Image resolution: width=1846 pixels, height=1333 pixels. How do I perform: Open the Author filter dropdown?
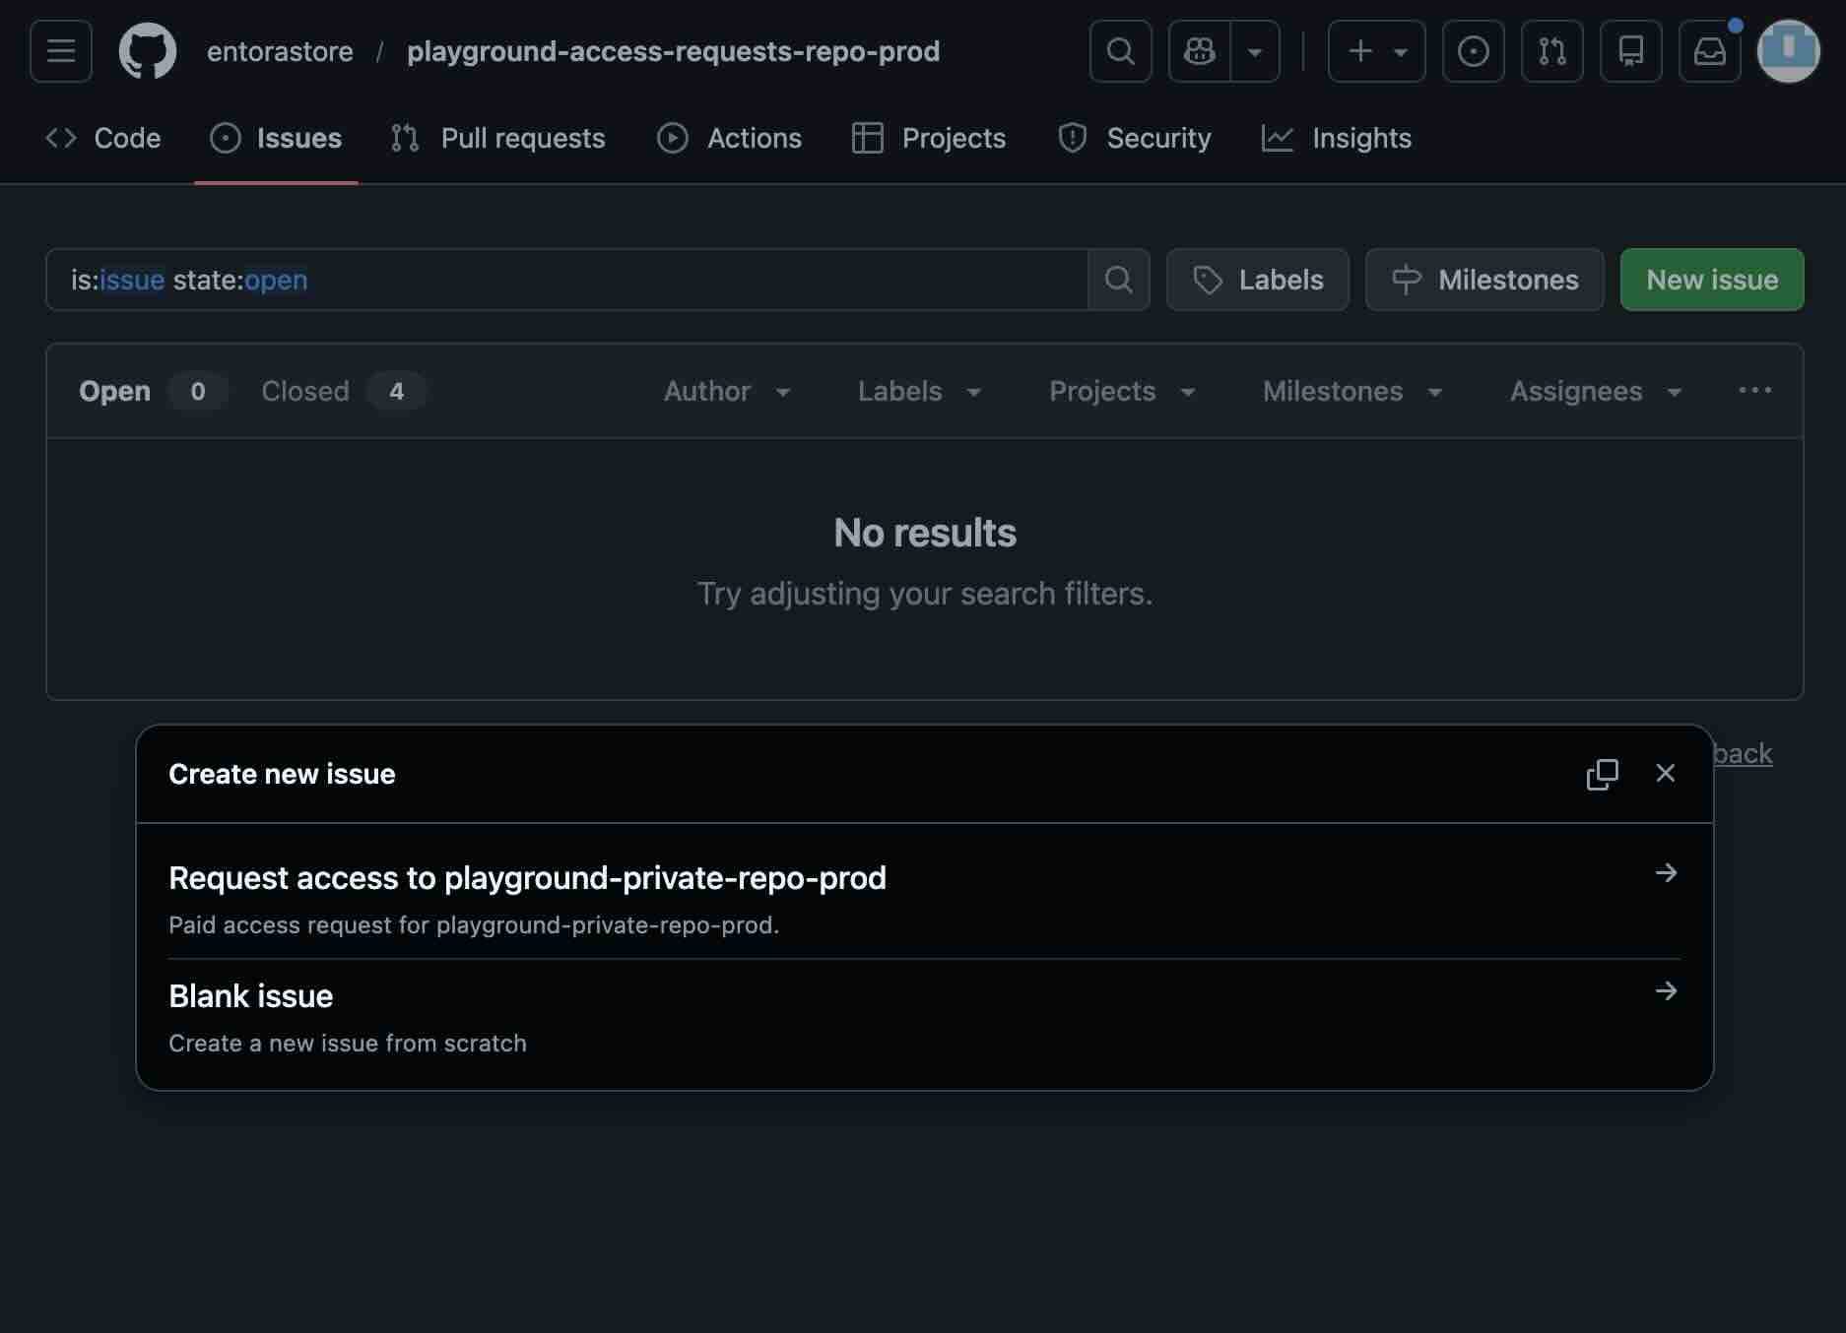[726, 391]
